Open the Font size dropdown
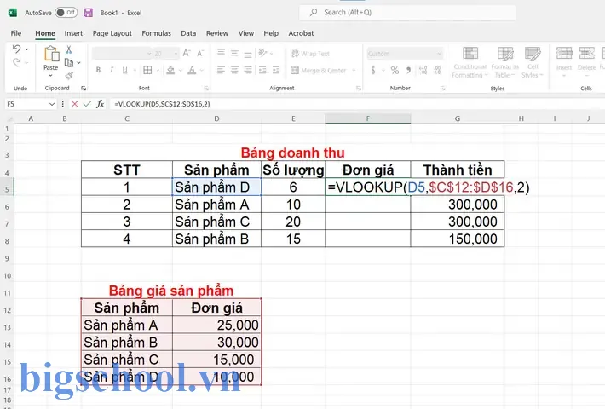The image size is (605, 409). 176,54
